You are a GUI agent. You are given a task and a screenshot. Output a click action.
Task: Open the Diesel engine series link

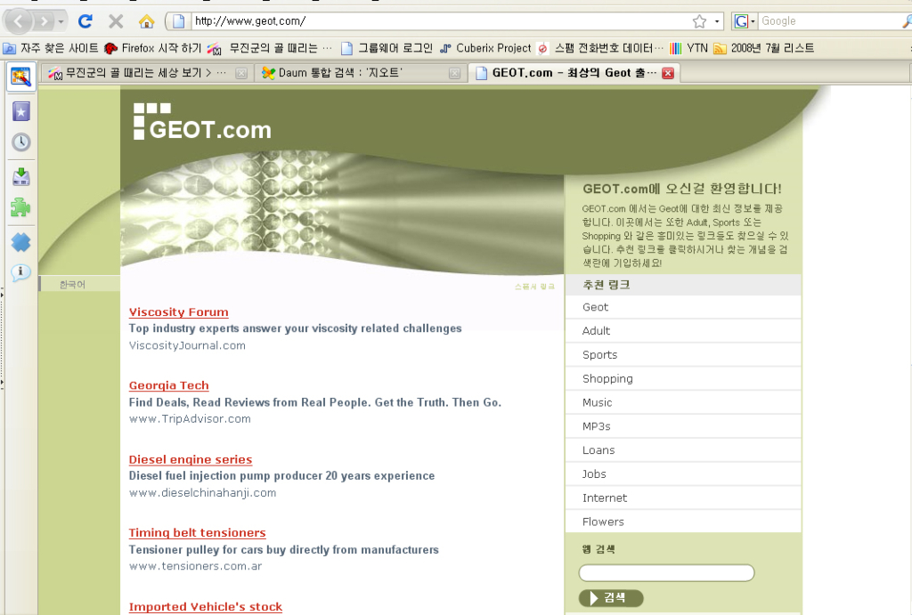191,459
